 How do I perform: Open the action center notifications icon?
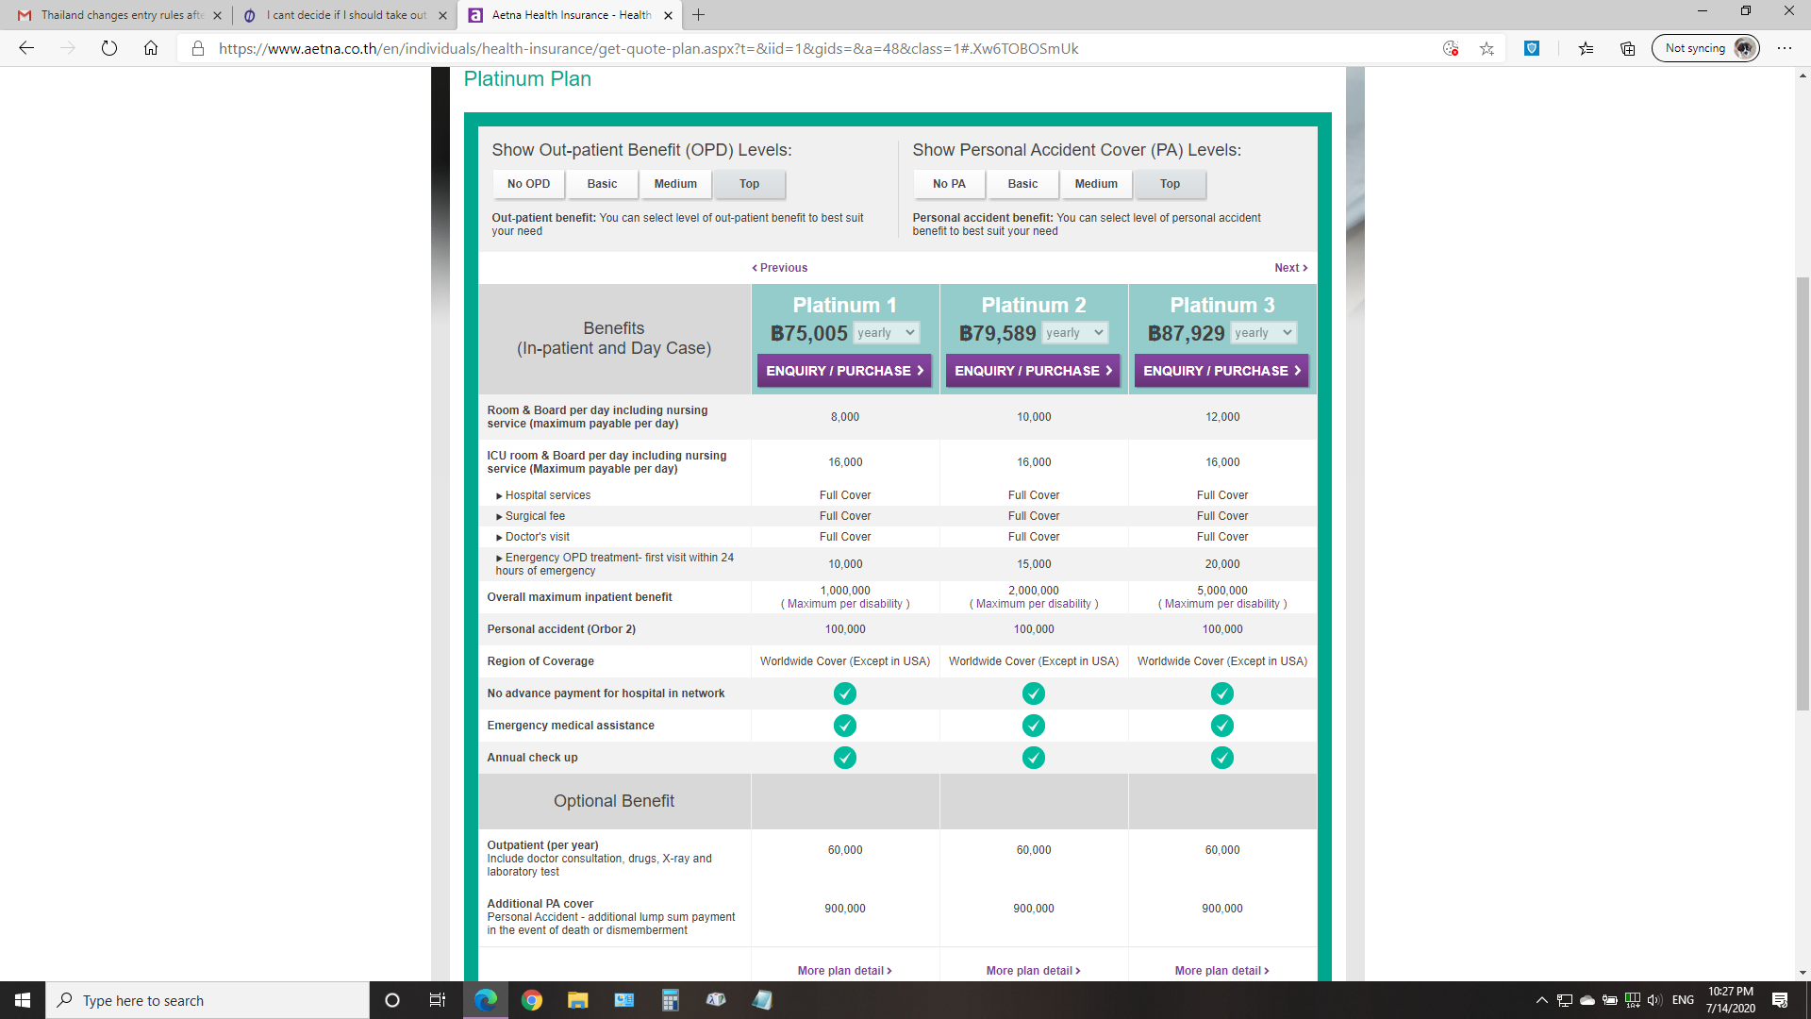1780,1000
